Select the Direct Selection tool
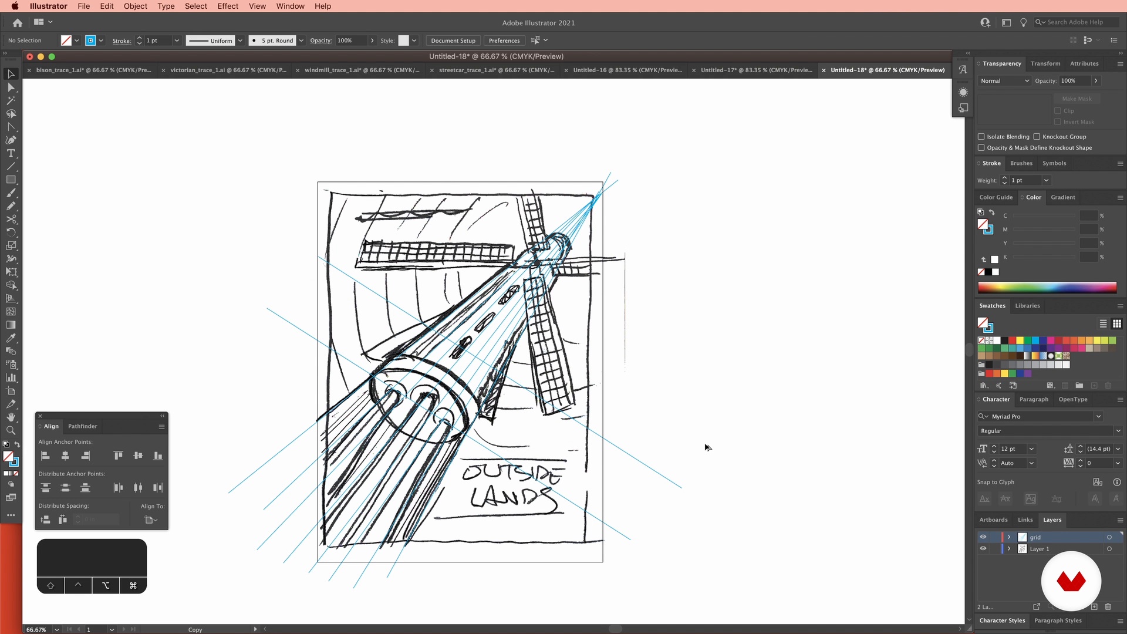1127x634 pixels. point(11,87)
